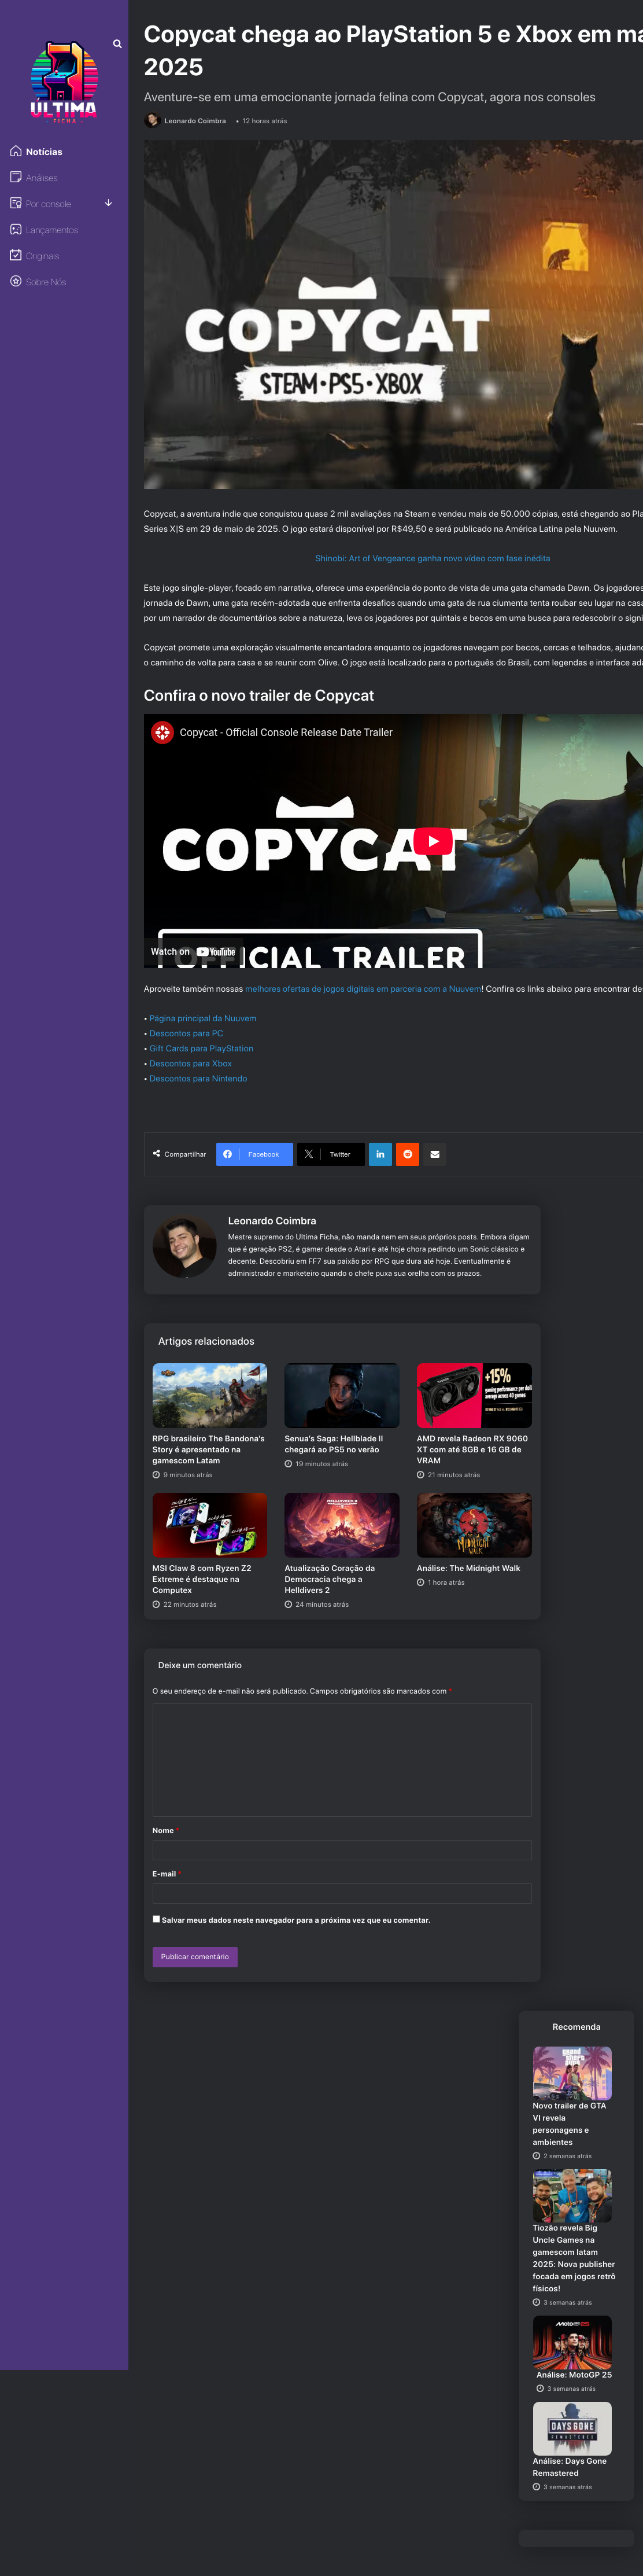The height and width of the screenshot is (2576, 643).
Task: Open Descontos para PC link
Action: click(x=186, y=1033)
